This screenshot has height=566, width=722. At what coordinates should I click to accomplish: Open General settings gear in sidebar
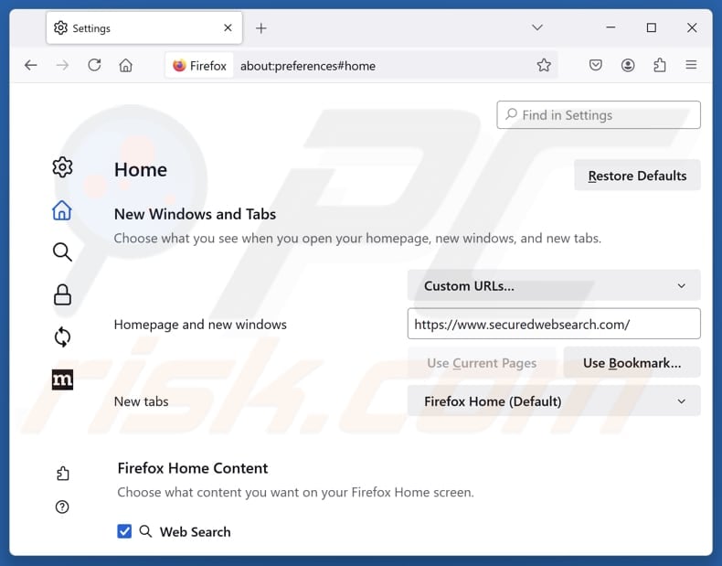62,167
